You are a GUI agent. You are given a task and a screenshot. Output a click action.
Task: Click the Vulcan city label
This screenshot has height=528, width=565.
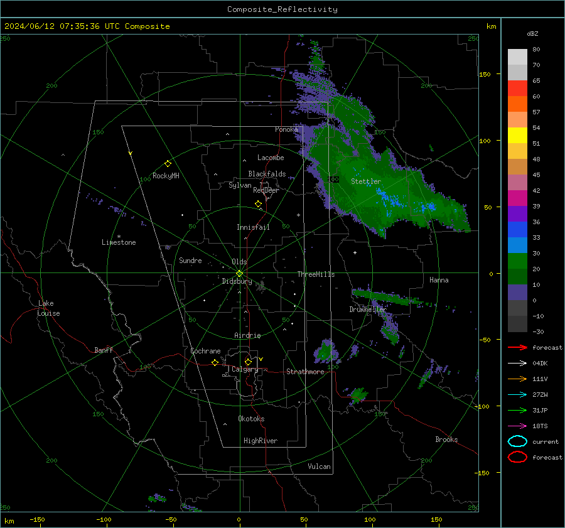pos(319,466)
